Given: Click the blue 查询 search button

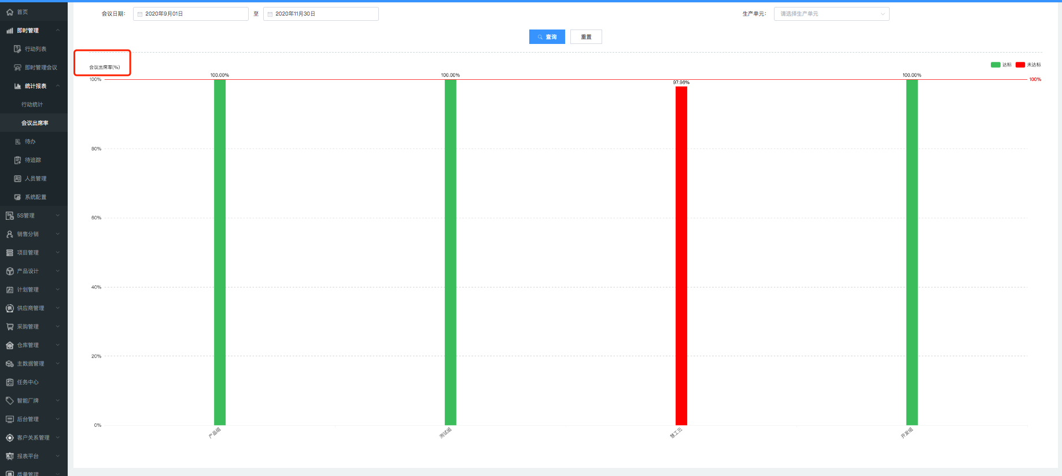Looking at the screenshot, I should tap(547, 37).
